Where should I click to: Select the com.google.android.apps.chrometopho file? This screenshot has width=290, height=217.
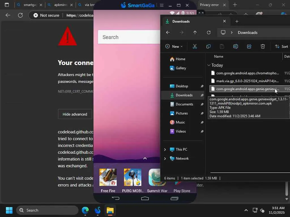pyautogui.click(x=248, y=73)
